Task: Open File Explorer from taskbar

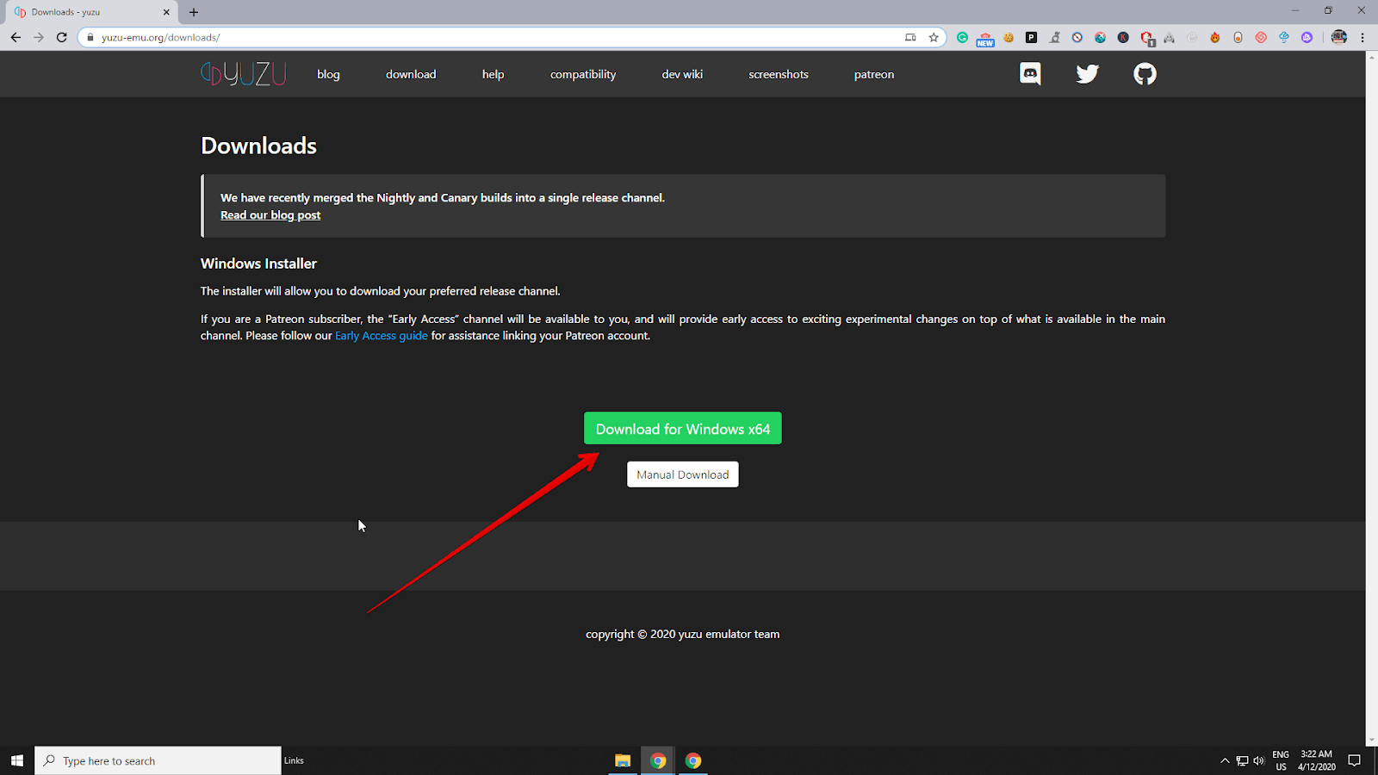Action: 623,760
